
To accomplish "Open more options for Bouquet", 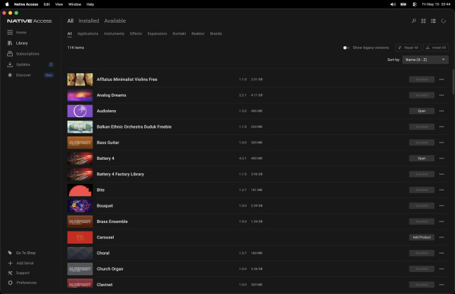I will [441, 206].
